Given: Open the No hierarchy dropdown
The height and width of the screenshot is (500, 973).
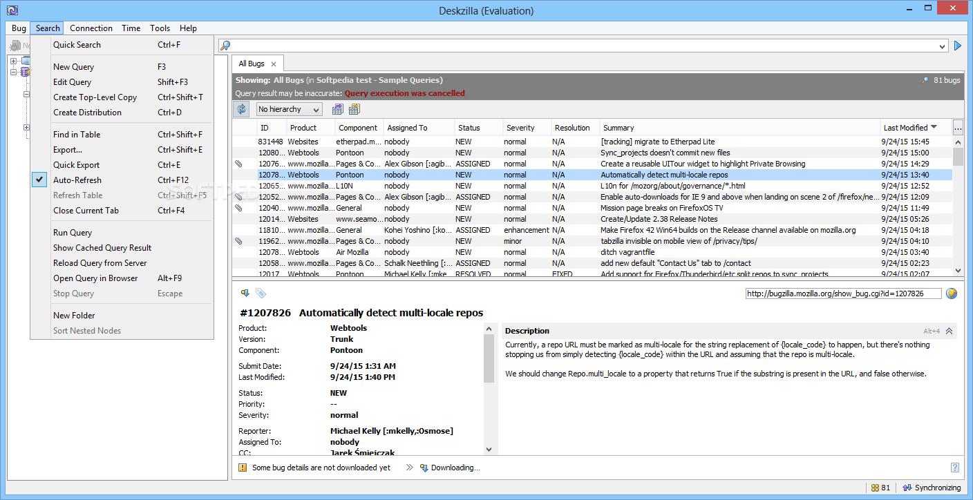Looking at the screenshot, I should tap(290, 109).
